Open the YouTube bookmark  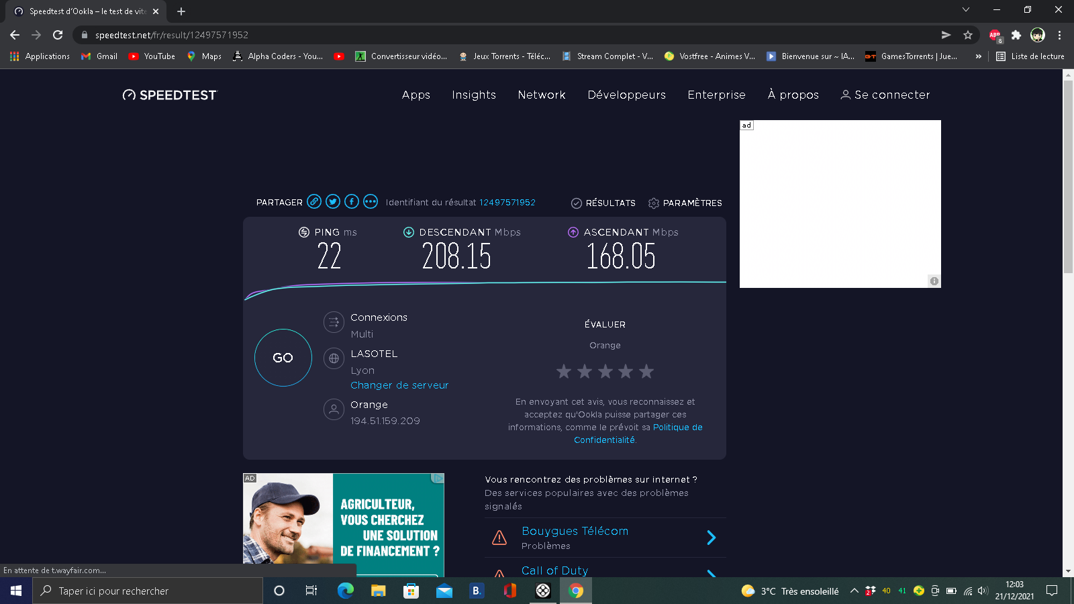click(x=152, y=56)
